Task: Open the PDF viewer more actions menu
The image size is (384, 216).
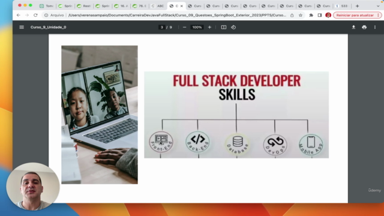Action: [x=374, y=27]
